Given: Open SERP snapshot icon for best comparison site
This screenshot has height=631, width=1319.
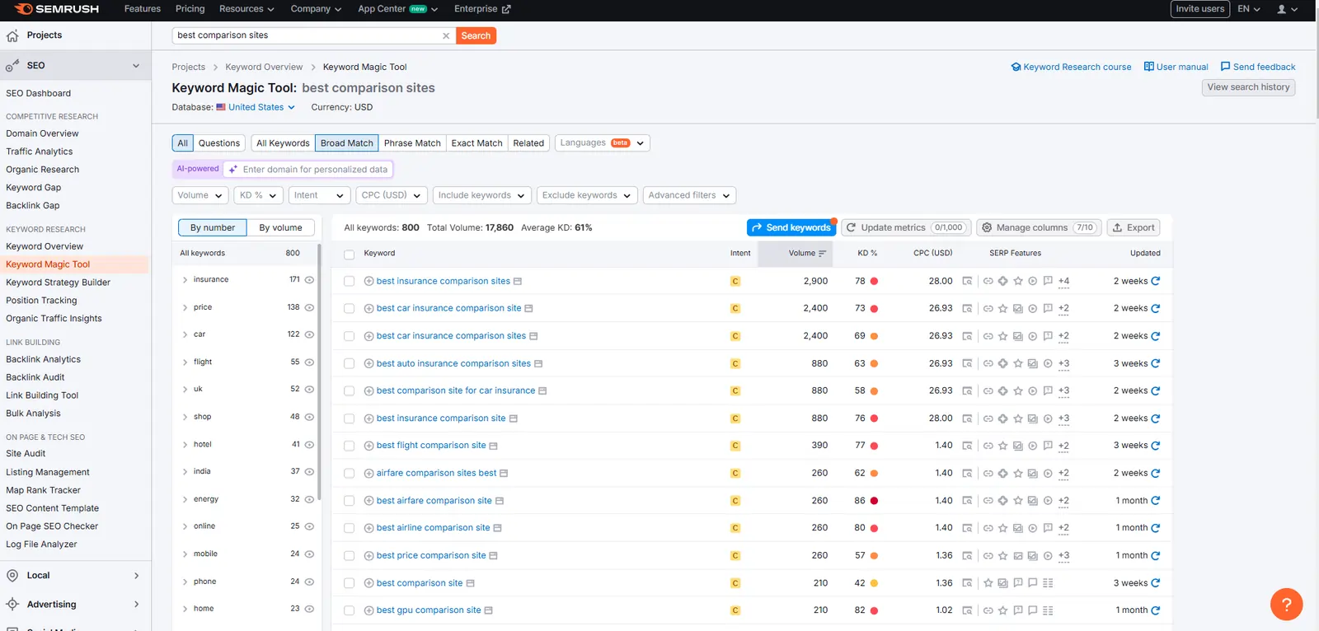Looking at the screenshot, I should click(x=470, y=583).
